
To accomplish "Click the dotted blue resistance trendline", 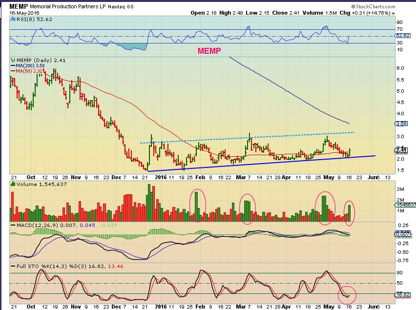I will point(247,138).
